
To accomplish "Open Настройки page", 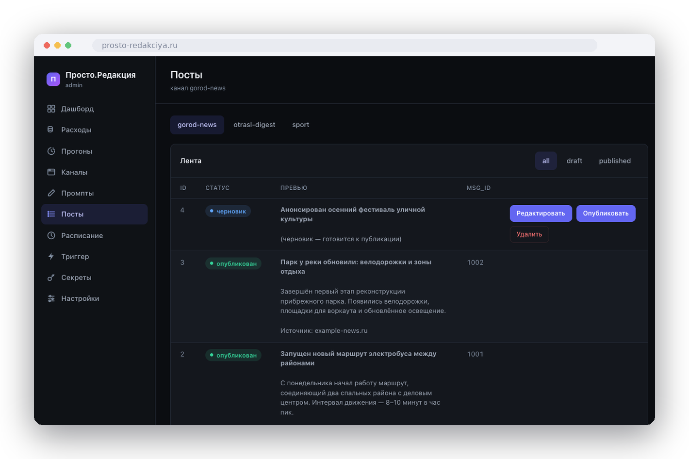I will (95, 298).
